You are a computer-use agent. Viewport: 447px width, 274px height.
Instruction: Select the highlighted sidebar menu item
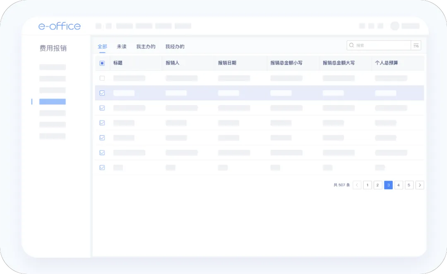(x=53, y=101)
